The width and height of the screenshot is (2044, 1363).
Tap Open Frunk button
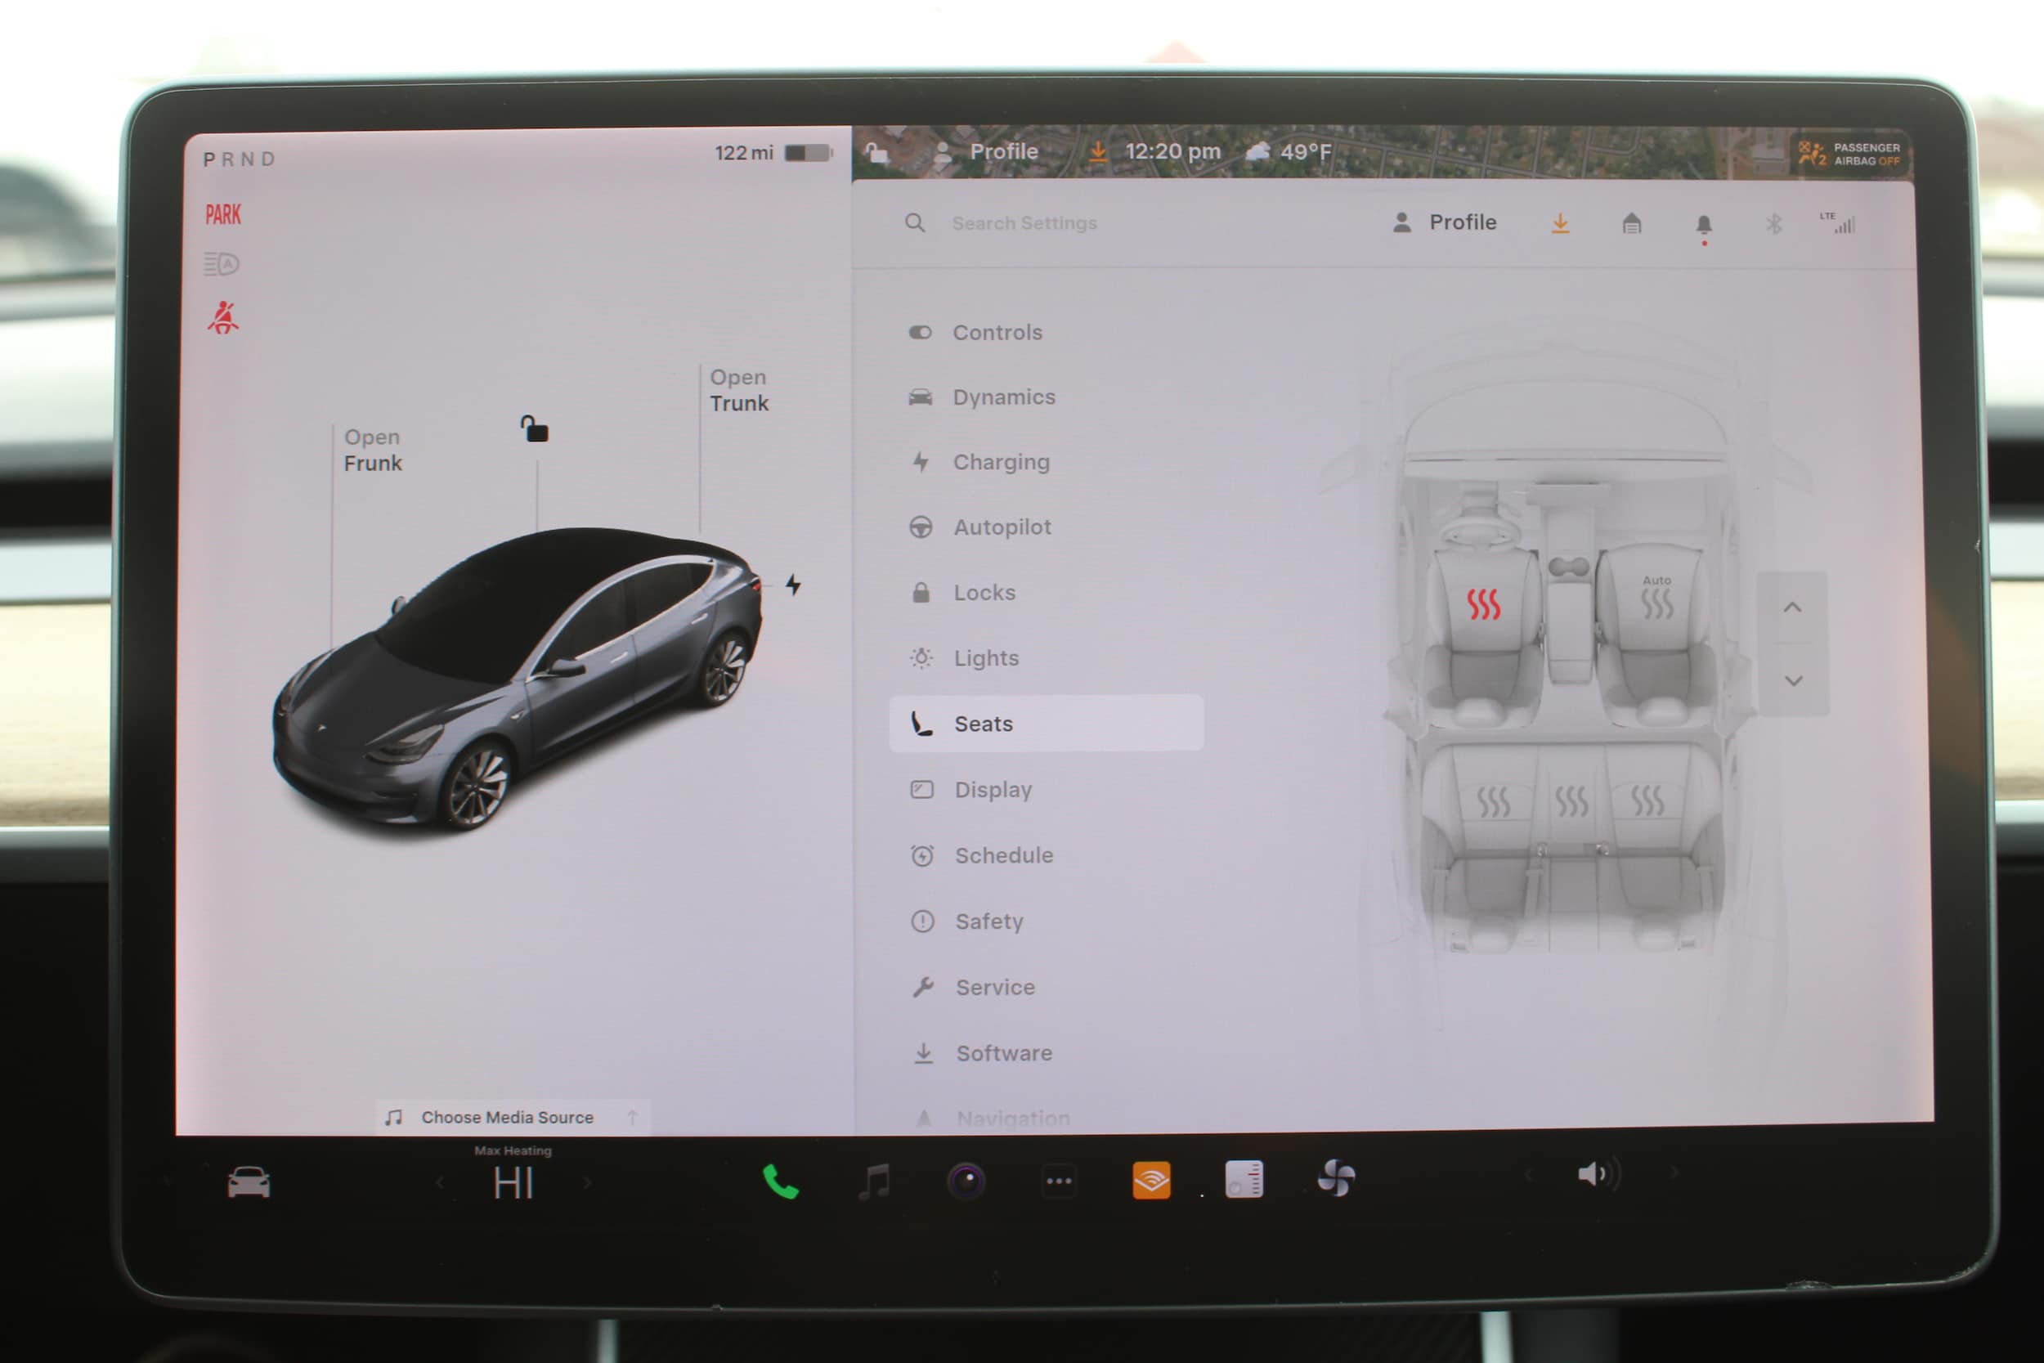[373, 451]
